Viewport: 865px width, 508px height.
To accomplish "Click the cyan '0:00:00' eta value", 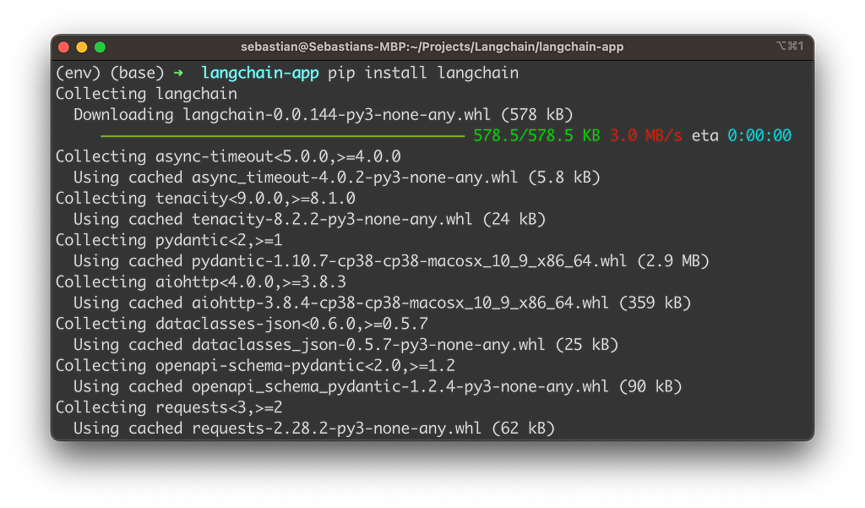I will point(759,136).
